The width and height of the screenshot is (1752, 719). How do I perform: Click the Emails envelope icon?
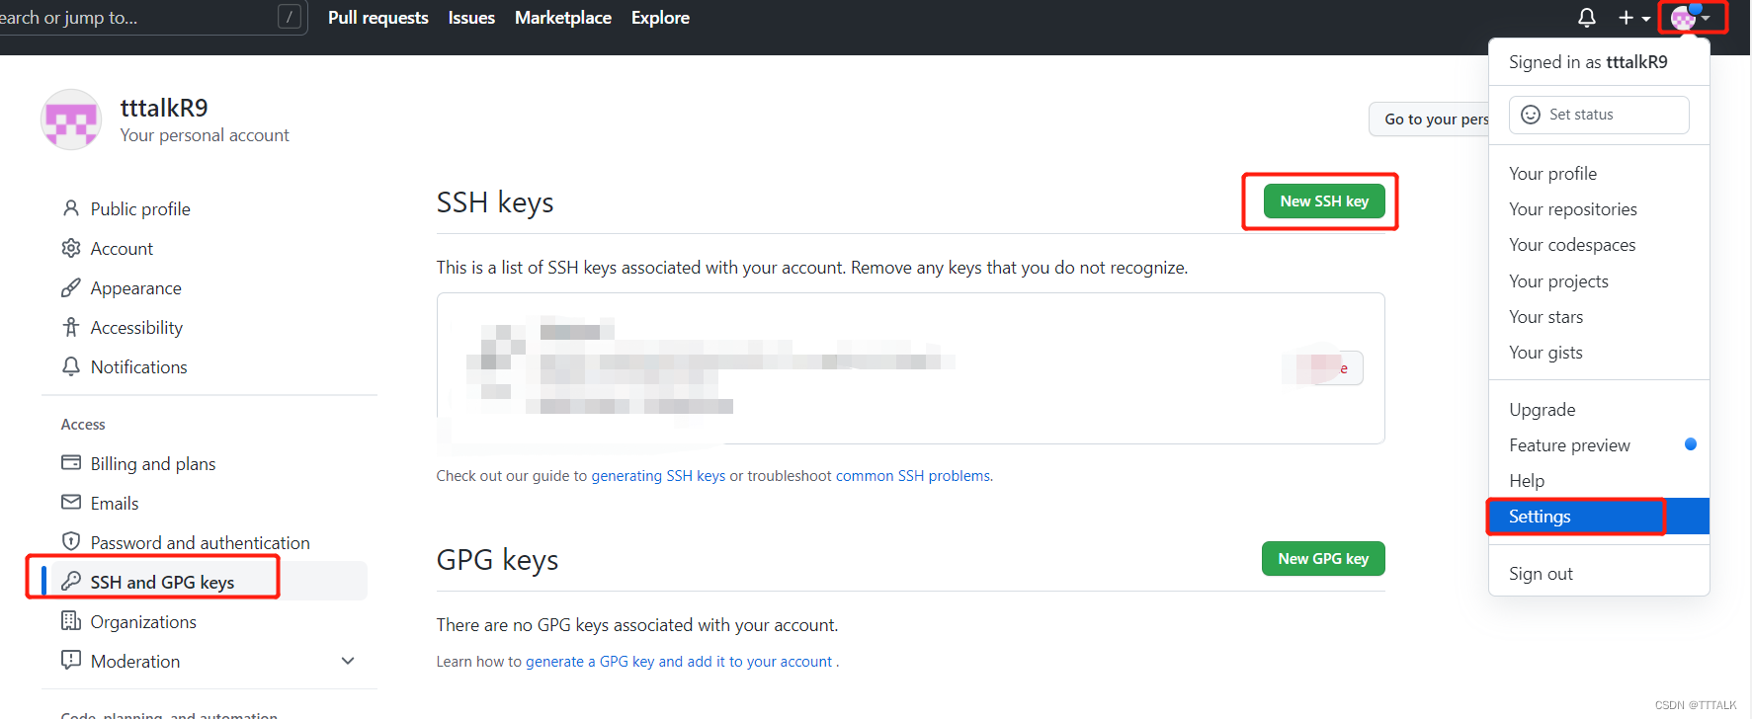71,502
